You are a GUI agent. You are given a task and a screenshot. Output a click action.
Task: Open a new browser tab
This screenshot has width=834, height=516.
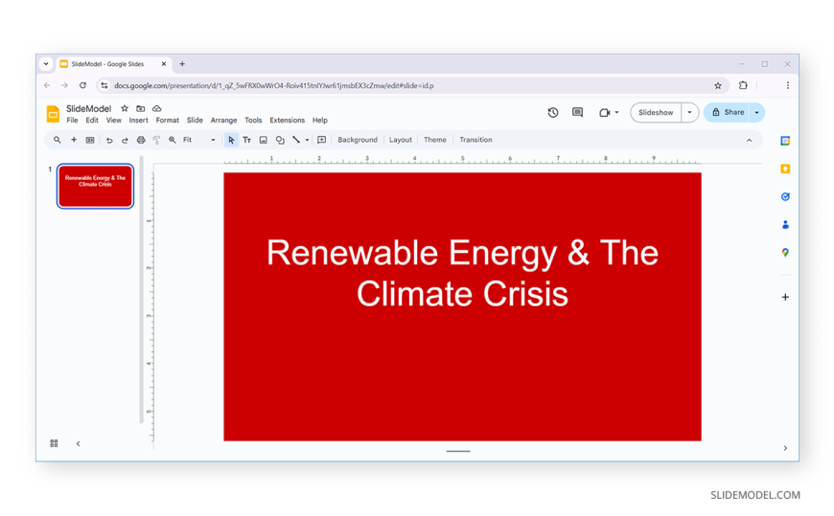click(x=182, y=64)
